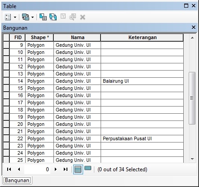Click empty Keterangan cell in row 17
The image size is (199, 187).
(142, 102)
